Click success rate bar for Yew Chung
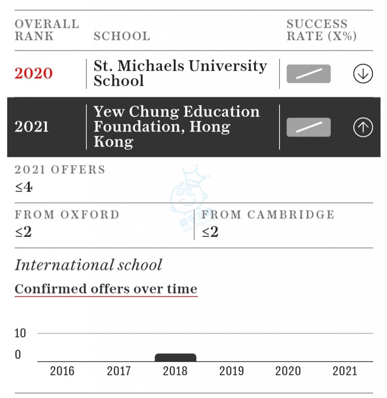The width and height of the screenshot is (387, 398). (308, 127)
